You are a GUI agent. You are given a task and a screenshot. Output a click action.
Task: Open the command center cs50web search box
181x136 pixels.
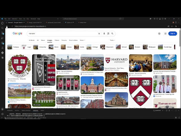click(93, 19)
